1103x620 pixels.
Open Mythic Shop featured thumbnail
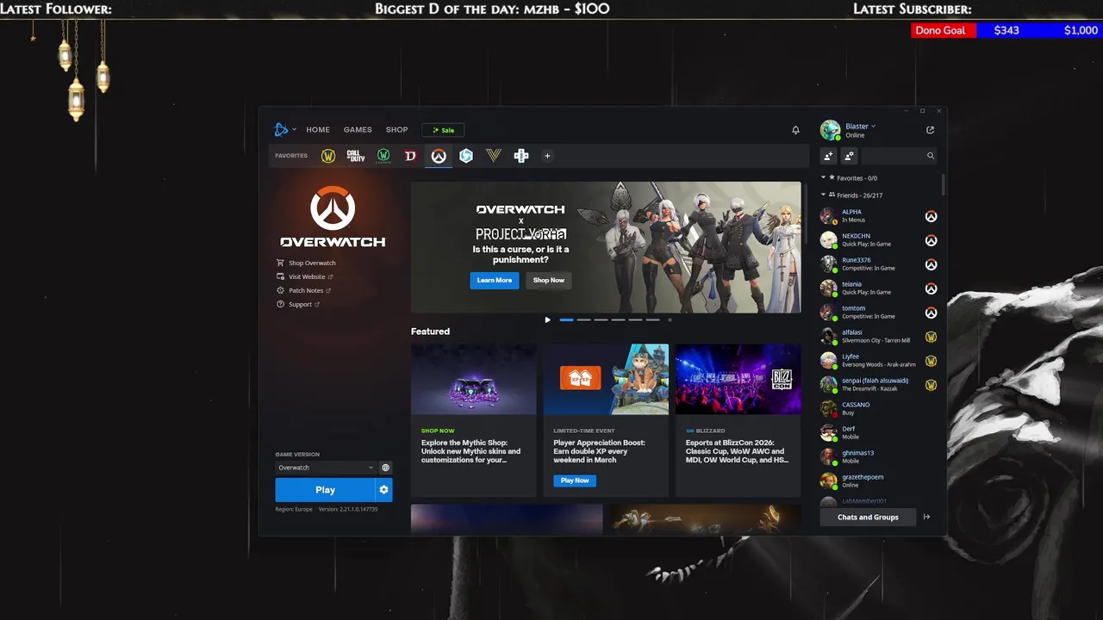point(473,380)
